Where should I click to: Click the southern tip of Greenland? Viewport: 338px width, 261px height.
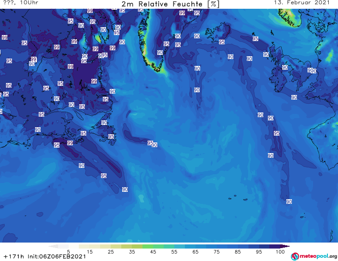click(159, 69)
